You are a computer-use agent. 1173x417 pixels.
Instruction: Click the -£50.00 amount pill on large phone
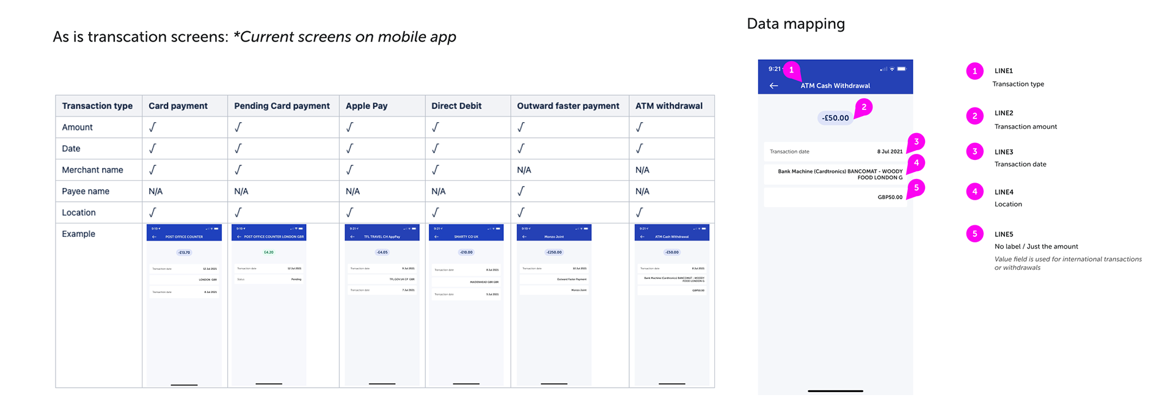click(835, 118)
